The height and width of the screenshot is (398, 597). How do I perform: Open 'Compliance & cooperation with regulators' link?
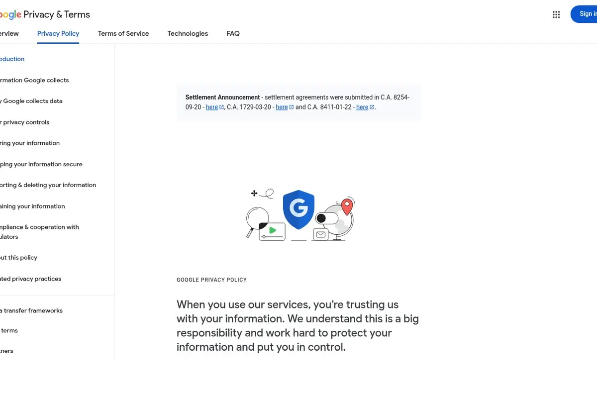40,232
